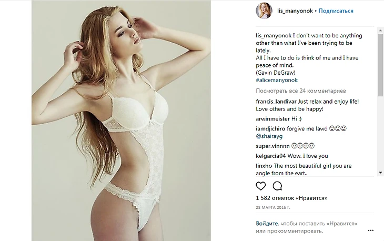384x241 pixels.
Task: Open the comment speech bubble icon
Action: click(x=277, y=186)
